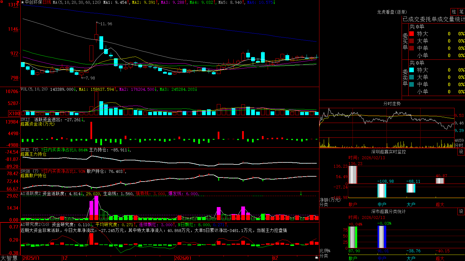Click the 2026/01 date on the timeline
This screenshot has width=465, height=261.
pyautogui.click(x=183, y=258)
